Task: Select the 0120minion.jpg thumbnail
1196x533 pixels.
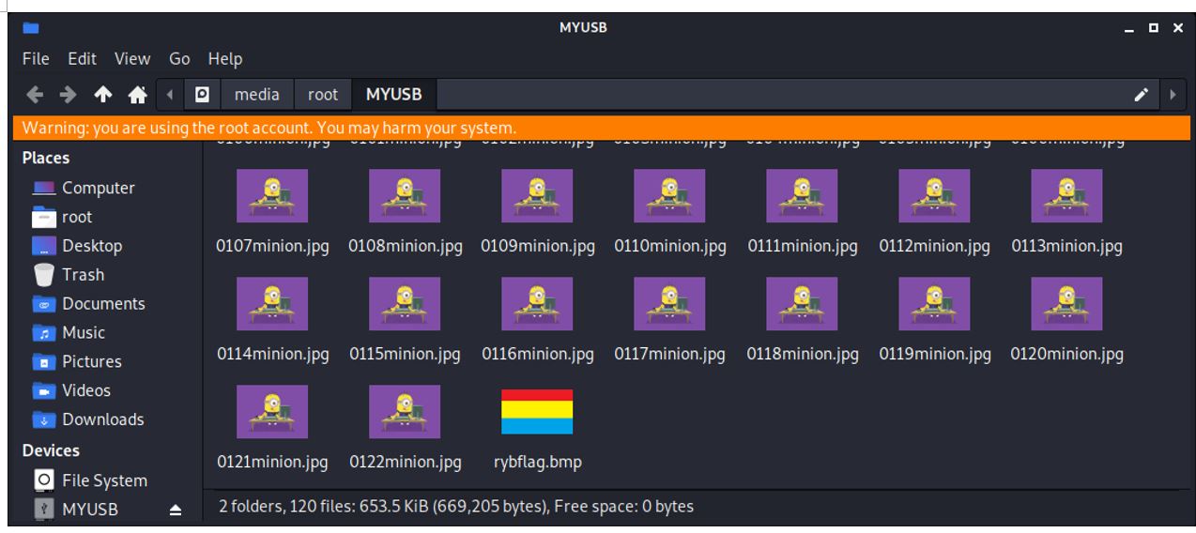Action: click(x=1066, y=303)
